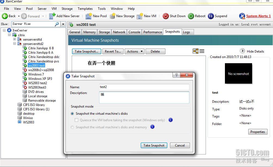Collapse the citrix pool node

coord(10,35)
